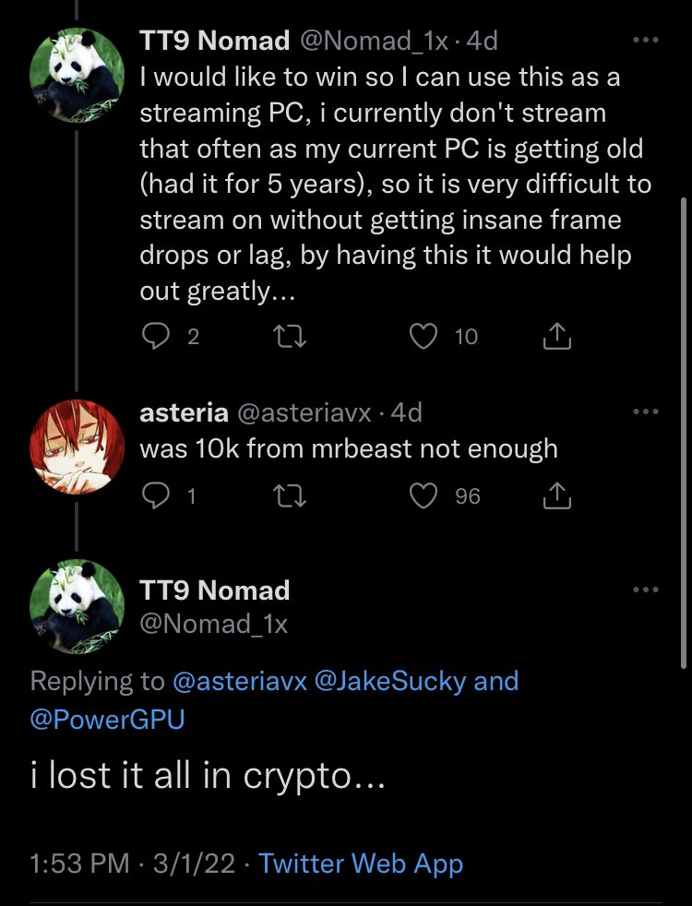The height and width of the screenshot is (906, 692).
Task: Share asteria's mrbeast tweet
Action: tap(557, 496)
